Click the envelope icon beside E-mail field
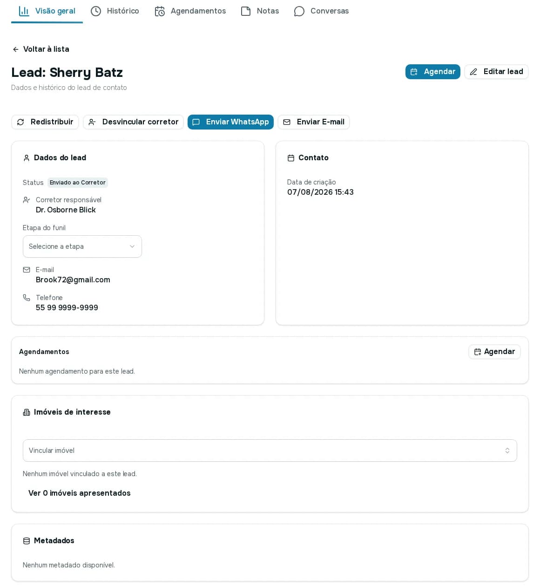 [27, 270]
